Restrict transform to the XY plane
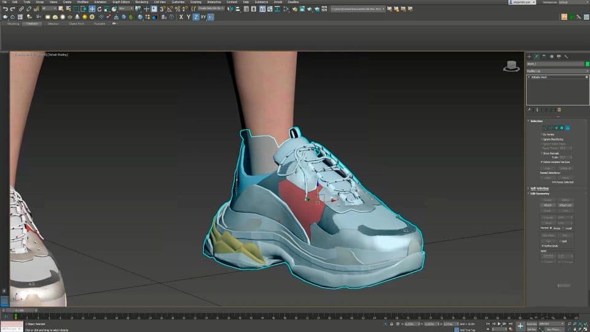This screenshot has width=590, height=332. tap(203, 17)
